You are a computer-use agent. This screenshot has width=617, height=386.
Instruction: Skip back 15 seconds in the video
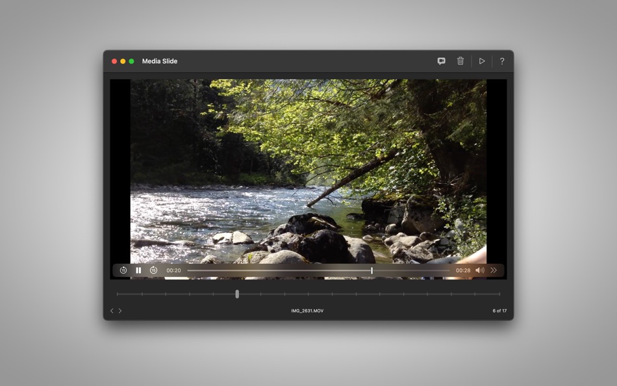click(x=123, y=270)
